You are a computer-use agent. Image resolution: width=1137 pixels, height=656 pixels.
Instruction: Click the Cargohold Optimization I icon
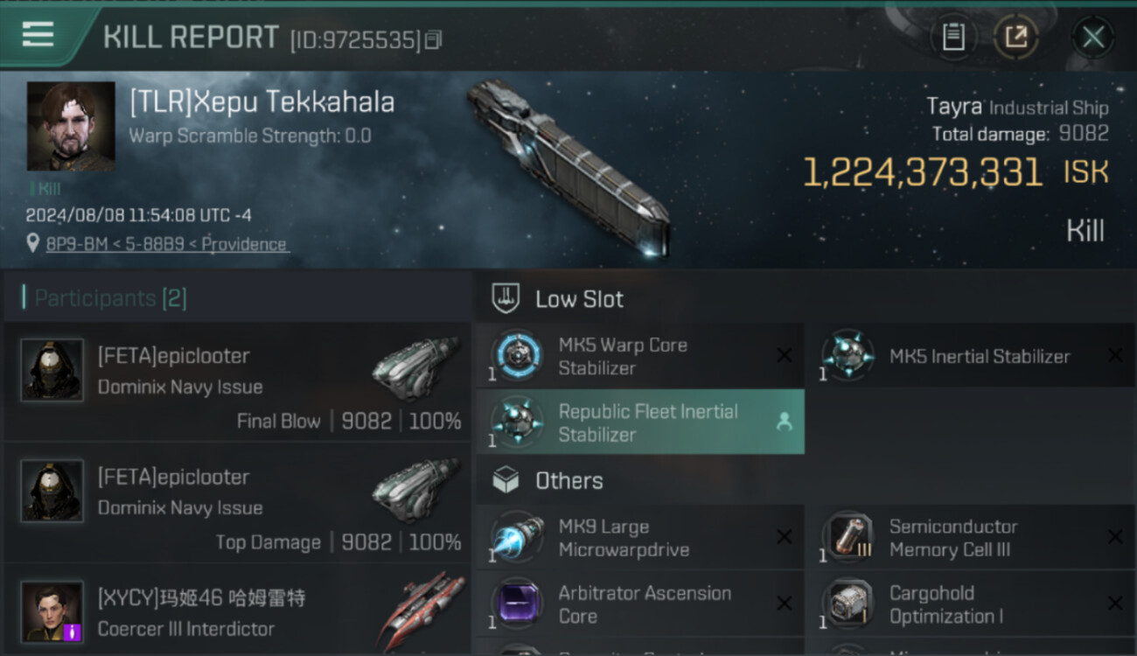tap(847, 604)
